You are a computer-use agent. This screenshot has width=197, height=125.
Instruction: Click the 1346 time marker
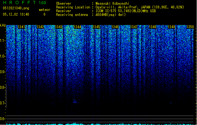[x=115, y=27]
